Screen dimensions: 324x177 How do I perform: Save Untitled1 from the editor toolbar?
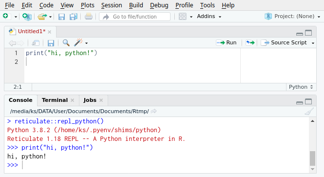51,43
